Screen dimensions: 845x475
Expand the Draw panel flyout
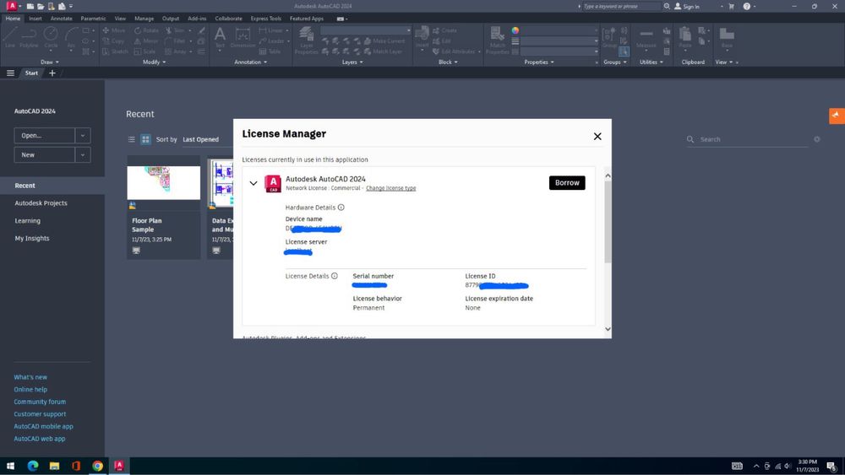point(50,62)
